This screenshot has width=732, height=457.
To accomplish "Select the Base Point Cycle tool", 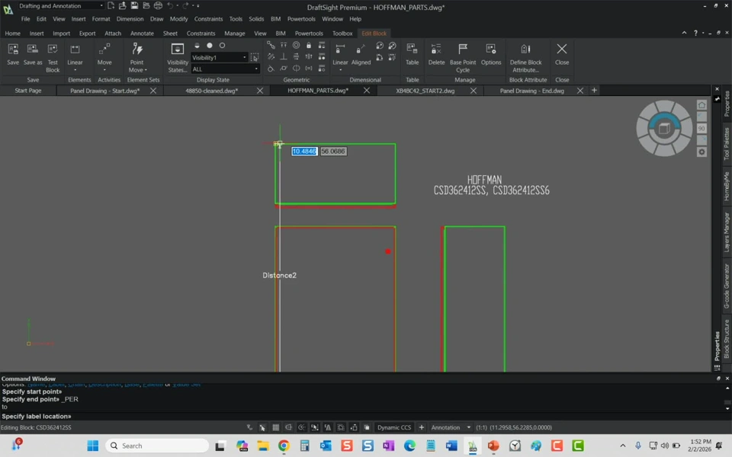I will click(463, 56).
